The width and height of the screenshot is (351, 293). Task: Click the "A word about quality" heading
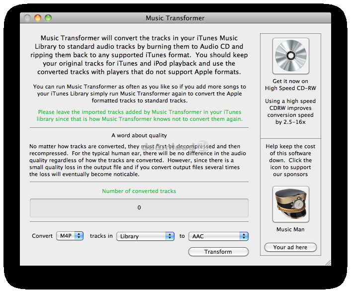click(x=139, y=135)
